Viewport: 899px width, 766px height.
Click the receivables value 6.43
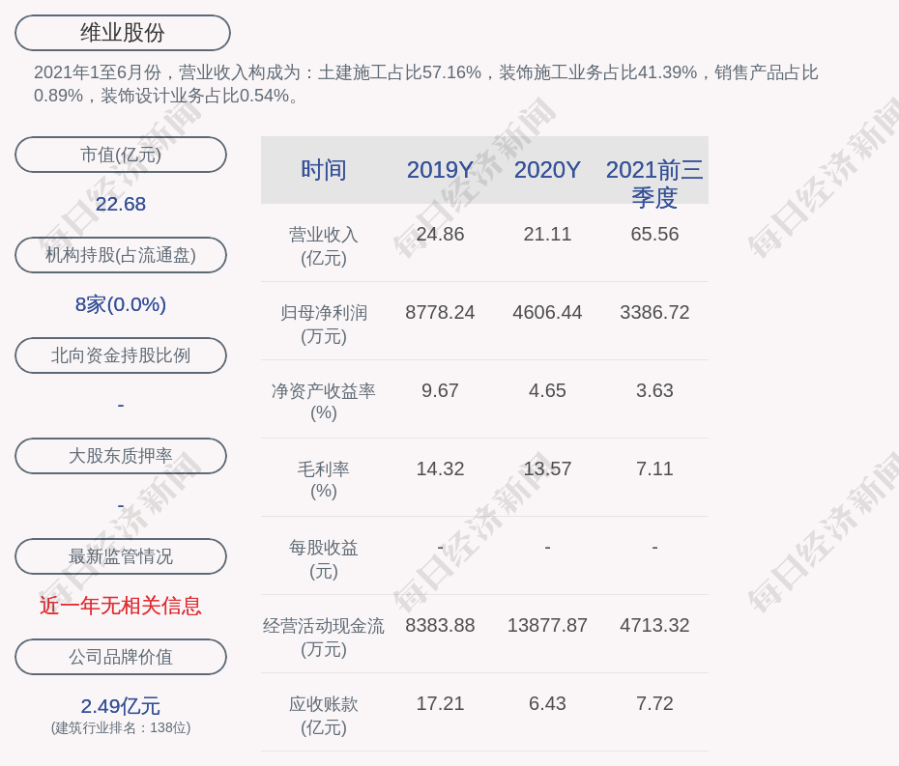(547, 703)
